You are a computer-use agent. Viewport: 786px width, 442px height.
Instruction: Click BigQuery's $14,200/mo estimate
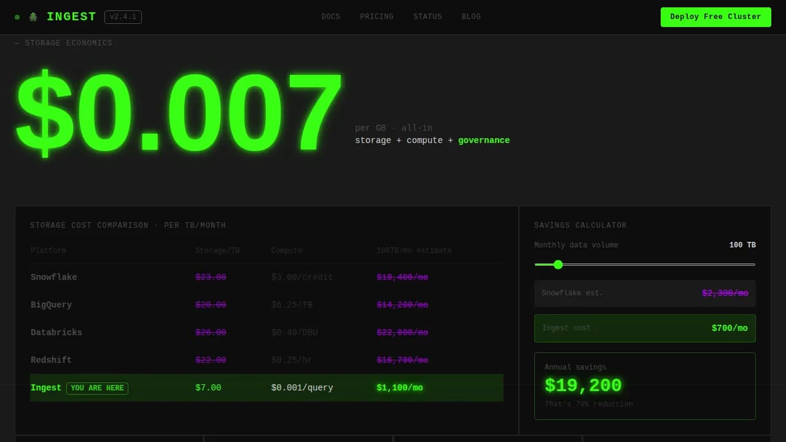pos(402,305)
